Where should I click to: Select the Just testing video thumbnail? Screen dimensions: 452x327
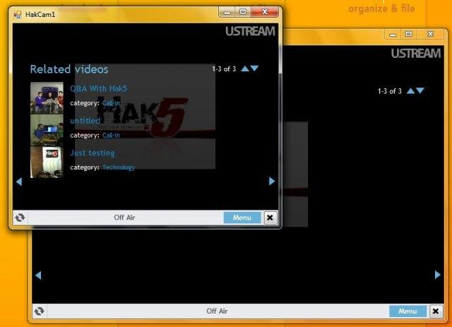tap(47, 162)
